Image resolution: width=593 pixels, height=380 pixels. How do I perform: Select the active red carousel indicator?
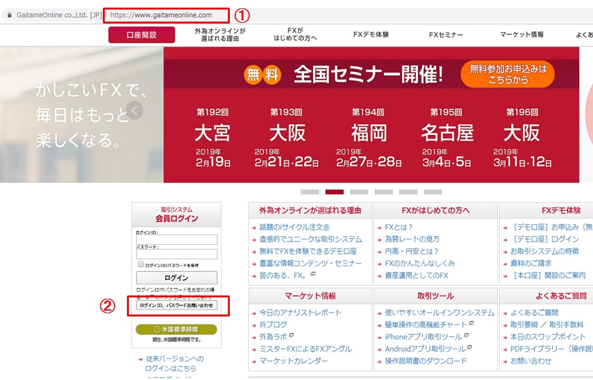[x=335, y=192]
